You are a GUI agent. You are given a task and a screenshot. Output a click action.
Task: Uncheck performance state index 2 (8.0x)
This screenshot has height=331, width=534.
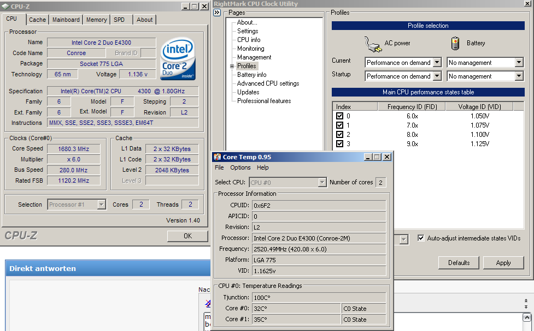click(x=339, y=134)
